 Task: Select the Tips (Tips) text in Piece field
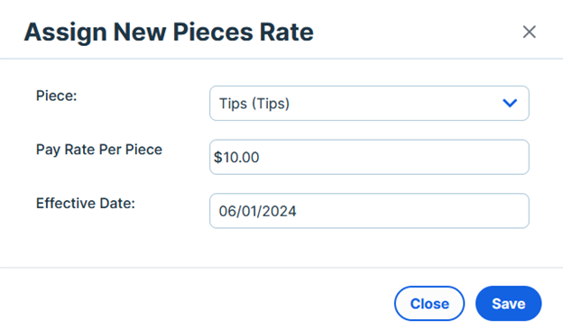tap(254, 104)
